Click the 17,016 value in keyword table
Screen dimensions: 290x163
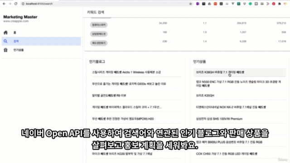[x=282, y=41]
